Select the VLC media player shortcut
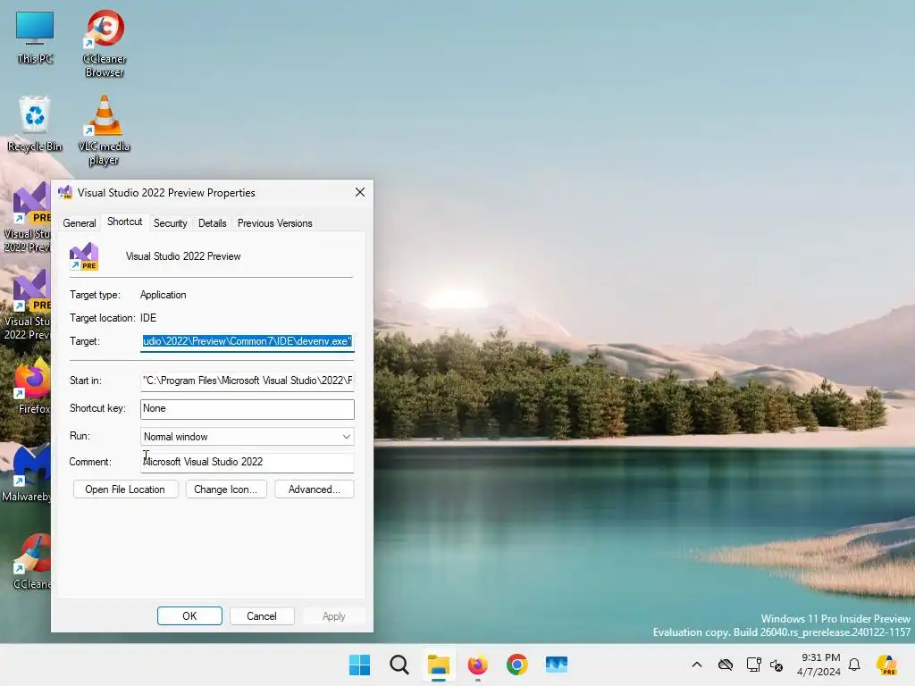This screenshot has width=915, height=686. pos(104,130)
